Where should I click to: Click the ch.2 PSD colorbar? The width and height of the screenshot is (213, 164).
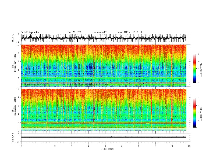[194, 113]
